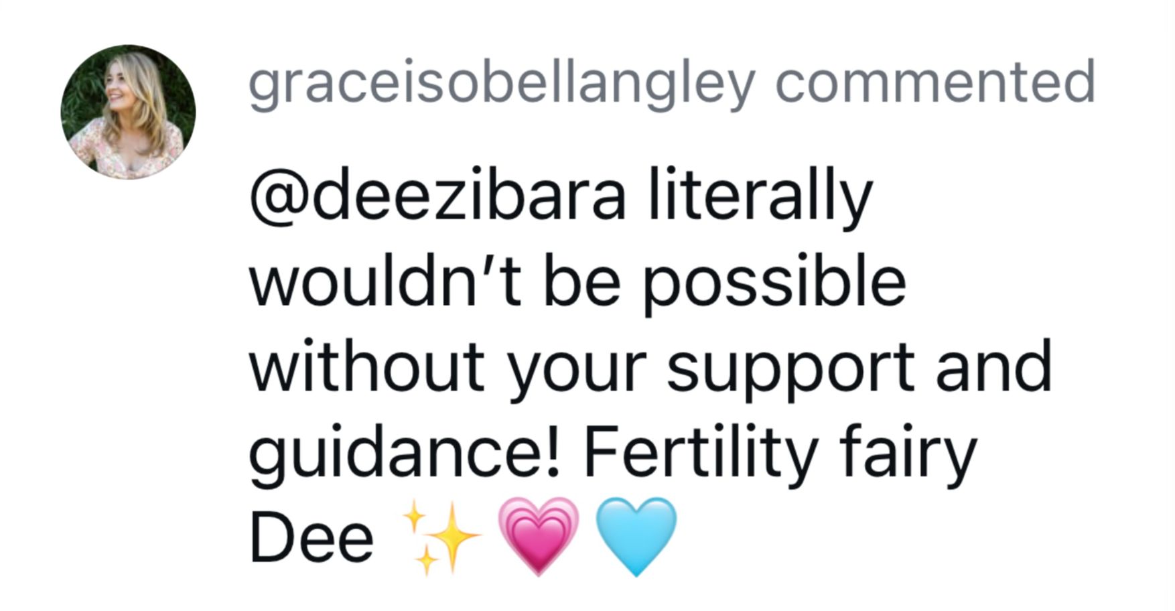Click the pink growing heart emoji
1175x611 pixels.
pos(538,536)
